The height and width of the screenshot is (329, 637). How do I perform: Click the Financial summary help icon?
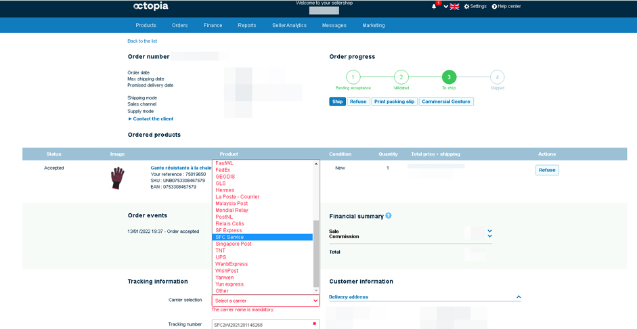(x=389, y=216)
